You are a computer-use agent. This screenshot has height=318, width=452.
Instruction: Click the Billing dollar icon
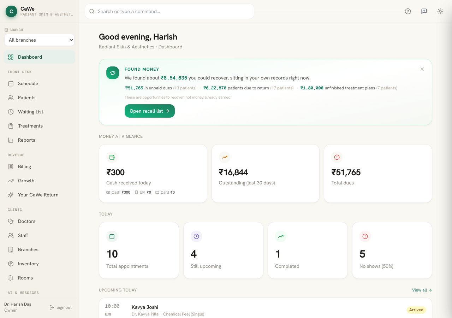point(11,166)
